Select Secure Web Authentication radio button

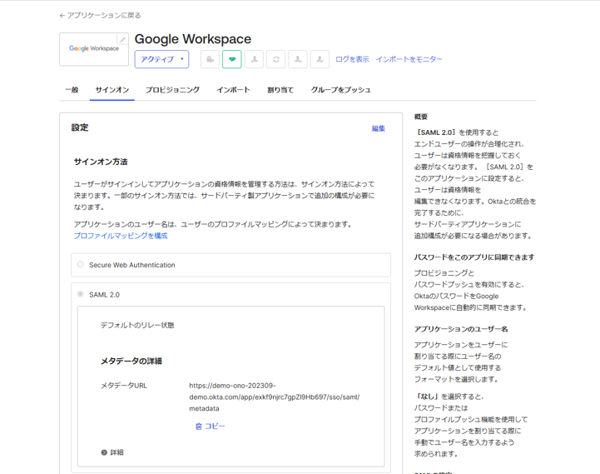81,264
